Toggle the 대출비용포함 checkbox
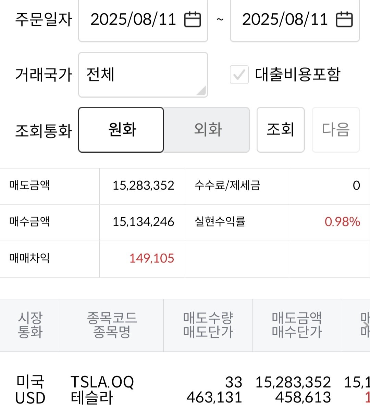Screen dimensions: 370x411 tap(239, 75)
